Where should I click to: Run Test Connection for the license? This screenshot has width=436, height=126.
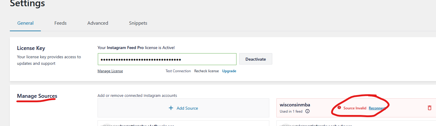(178, 71)
